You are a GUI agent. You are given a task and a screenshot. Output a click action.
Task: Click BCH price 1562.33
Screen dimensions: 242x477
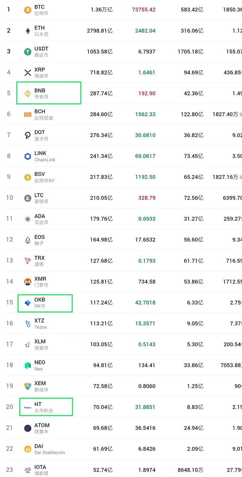click(145, 114)
